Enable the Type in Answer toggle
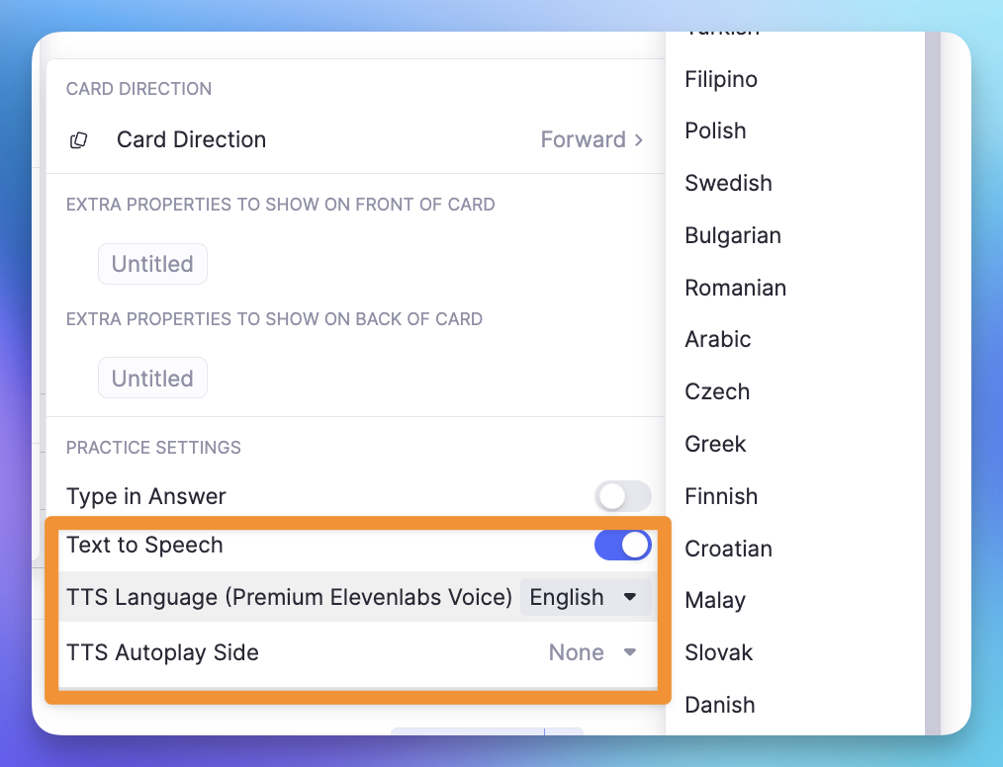Image resolution: width=1003 pixels, height=767 pixels. tap(623, 496)
